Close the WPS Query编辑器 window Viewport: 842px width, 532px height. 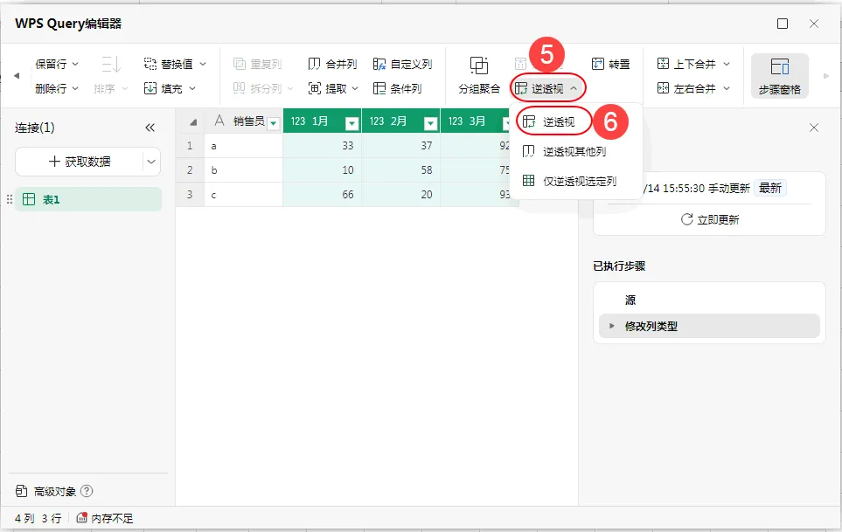(814, 24)
